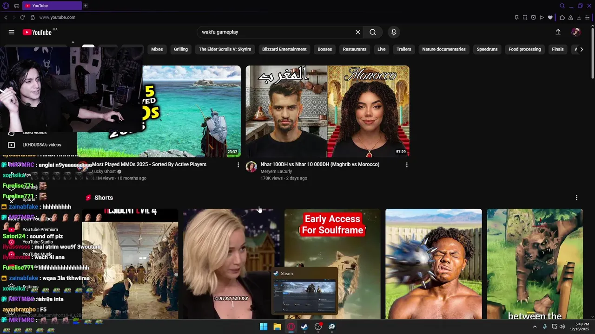Viewport: 595px width, 334px height.
Task: Open options for Most Played MMOs 2025 video
Action: pos(238,165)
